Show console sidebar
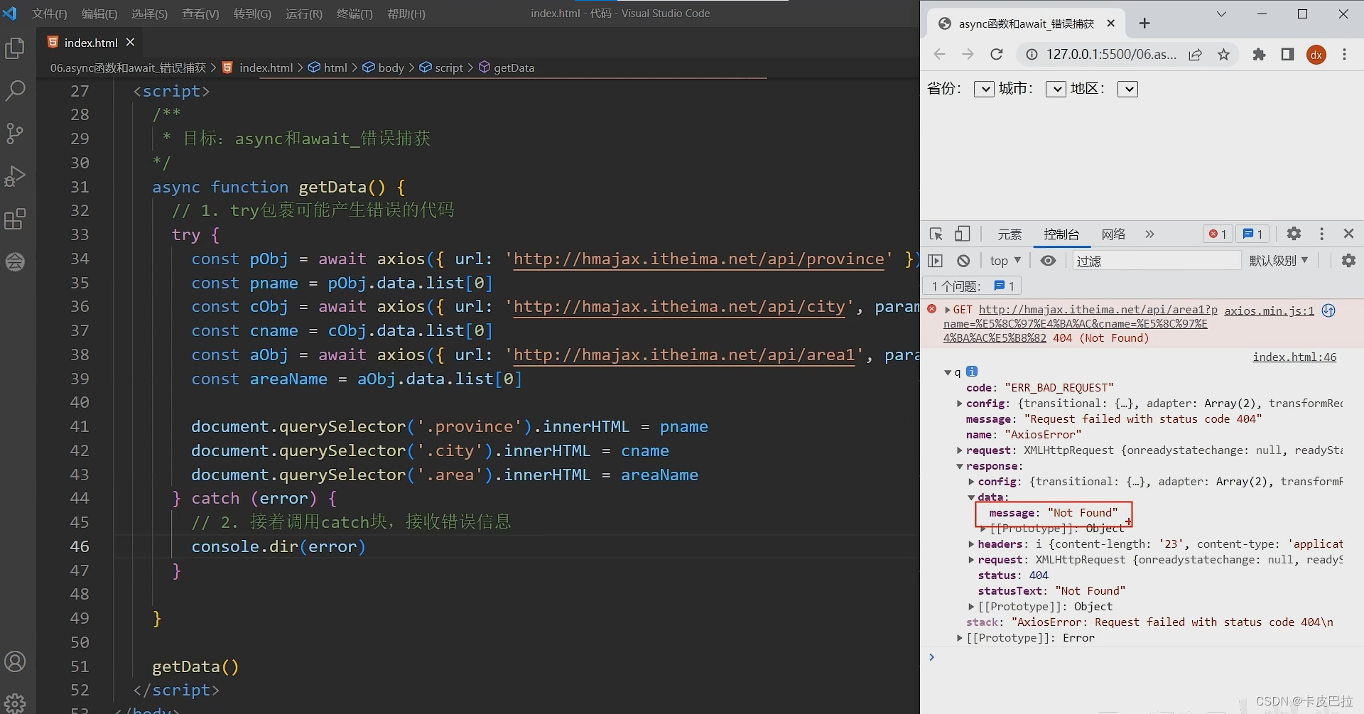1364x714 pixels. tap(936, 261)
